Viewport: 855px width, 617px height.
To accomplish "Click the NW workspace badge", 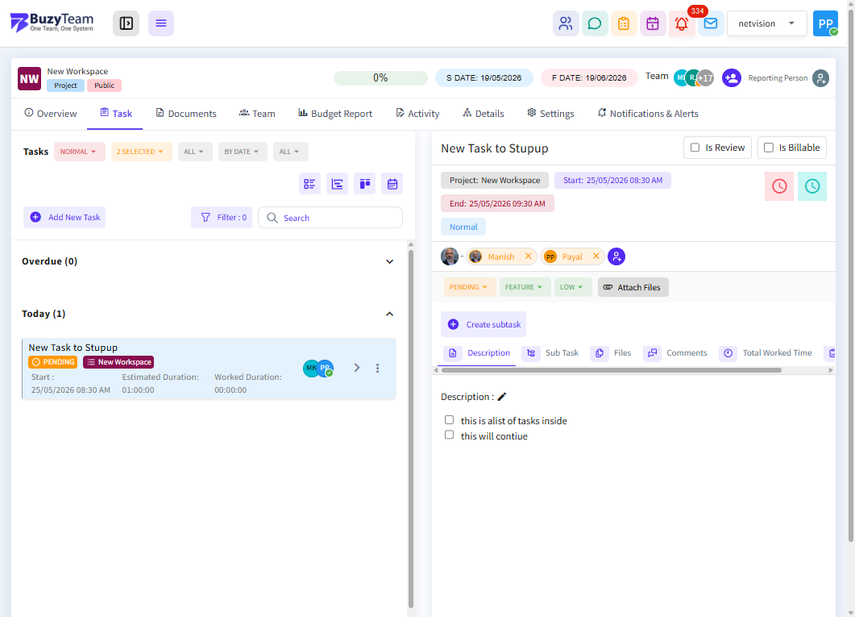I will click(30, 78).
